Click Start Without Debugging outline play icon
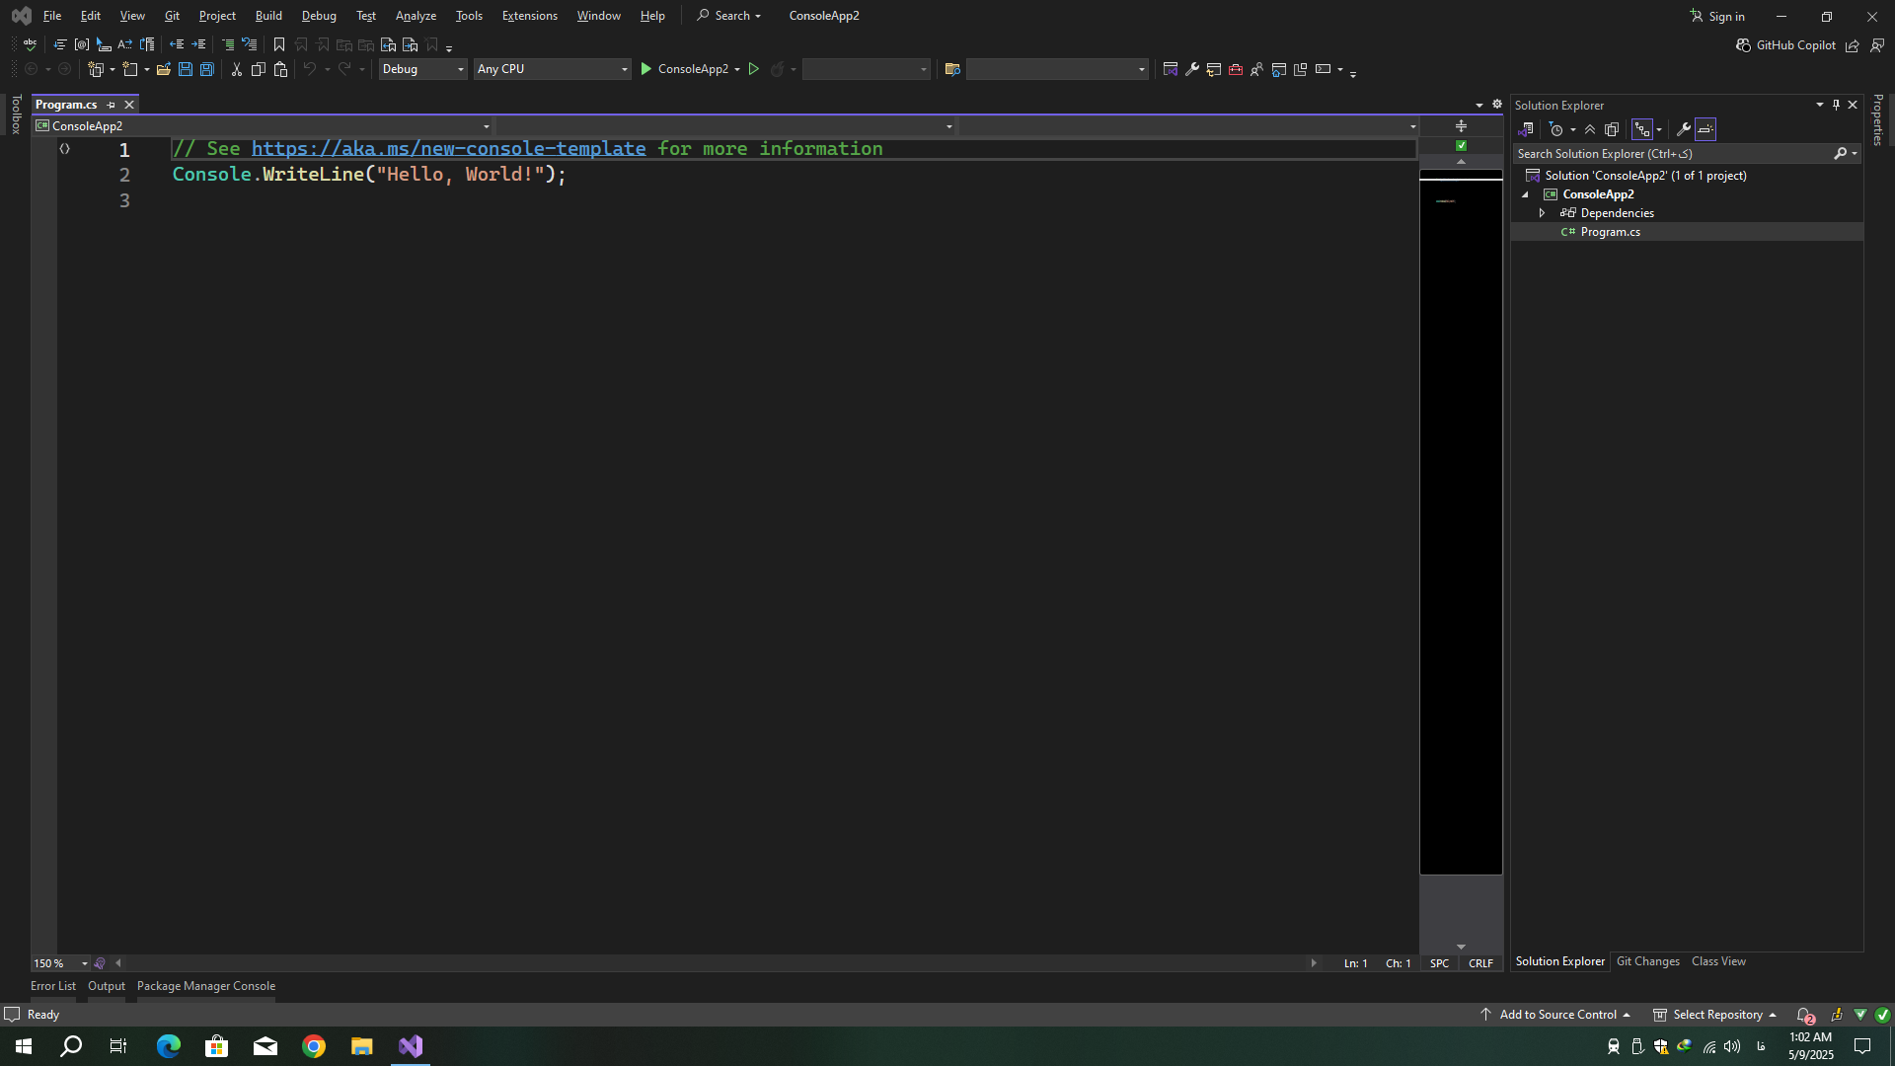 (x=754, y=69)
